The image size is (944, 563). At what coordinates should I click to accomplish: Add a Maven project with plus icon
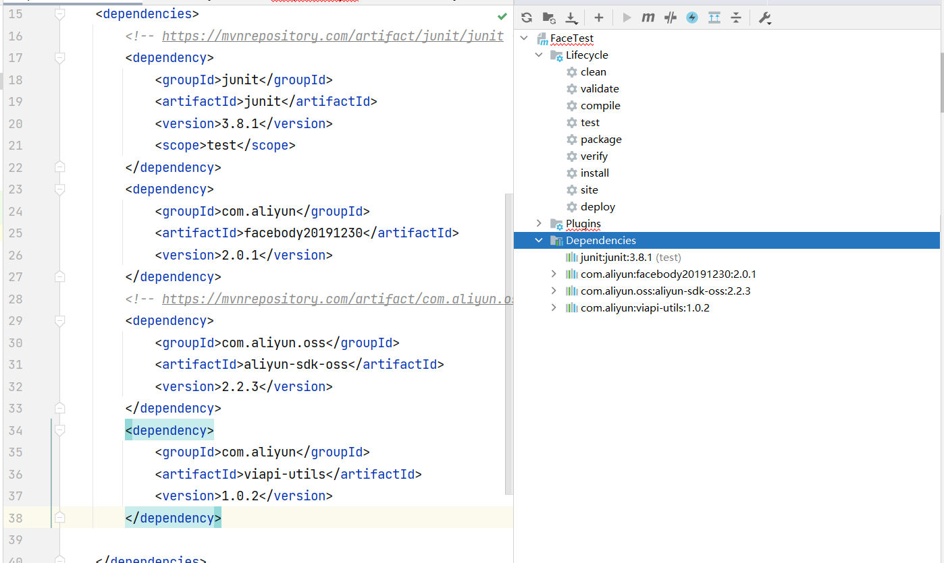(598, 18)
